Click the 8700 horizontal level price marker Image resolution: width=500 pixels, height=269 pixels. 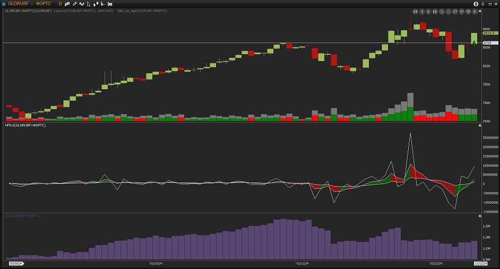pyautogui.click(x=487, y=42)
